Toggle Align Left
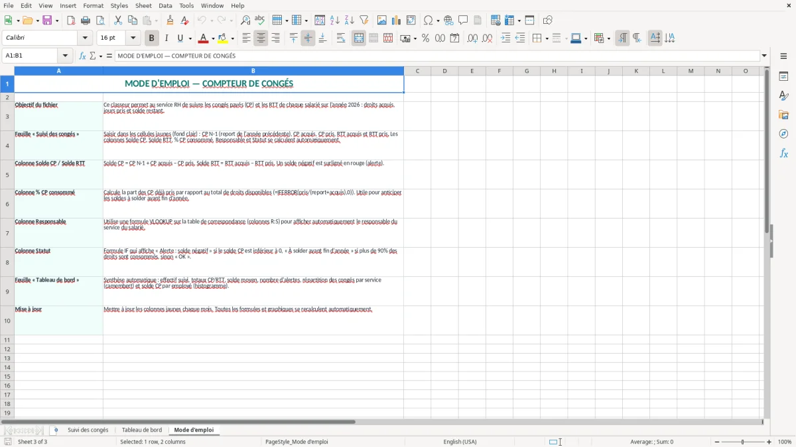The height and width of the screenshot is (447, 796). tap(246, 38)
